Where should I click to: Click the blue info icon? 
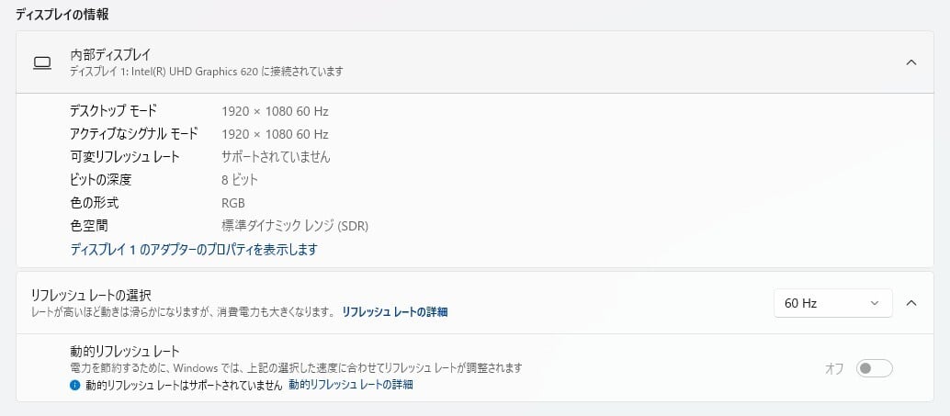coord(75,386)
